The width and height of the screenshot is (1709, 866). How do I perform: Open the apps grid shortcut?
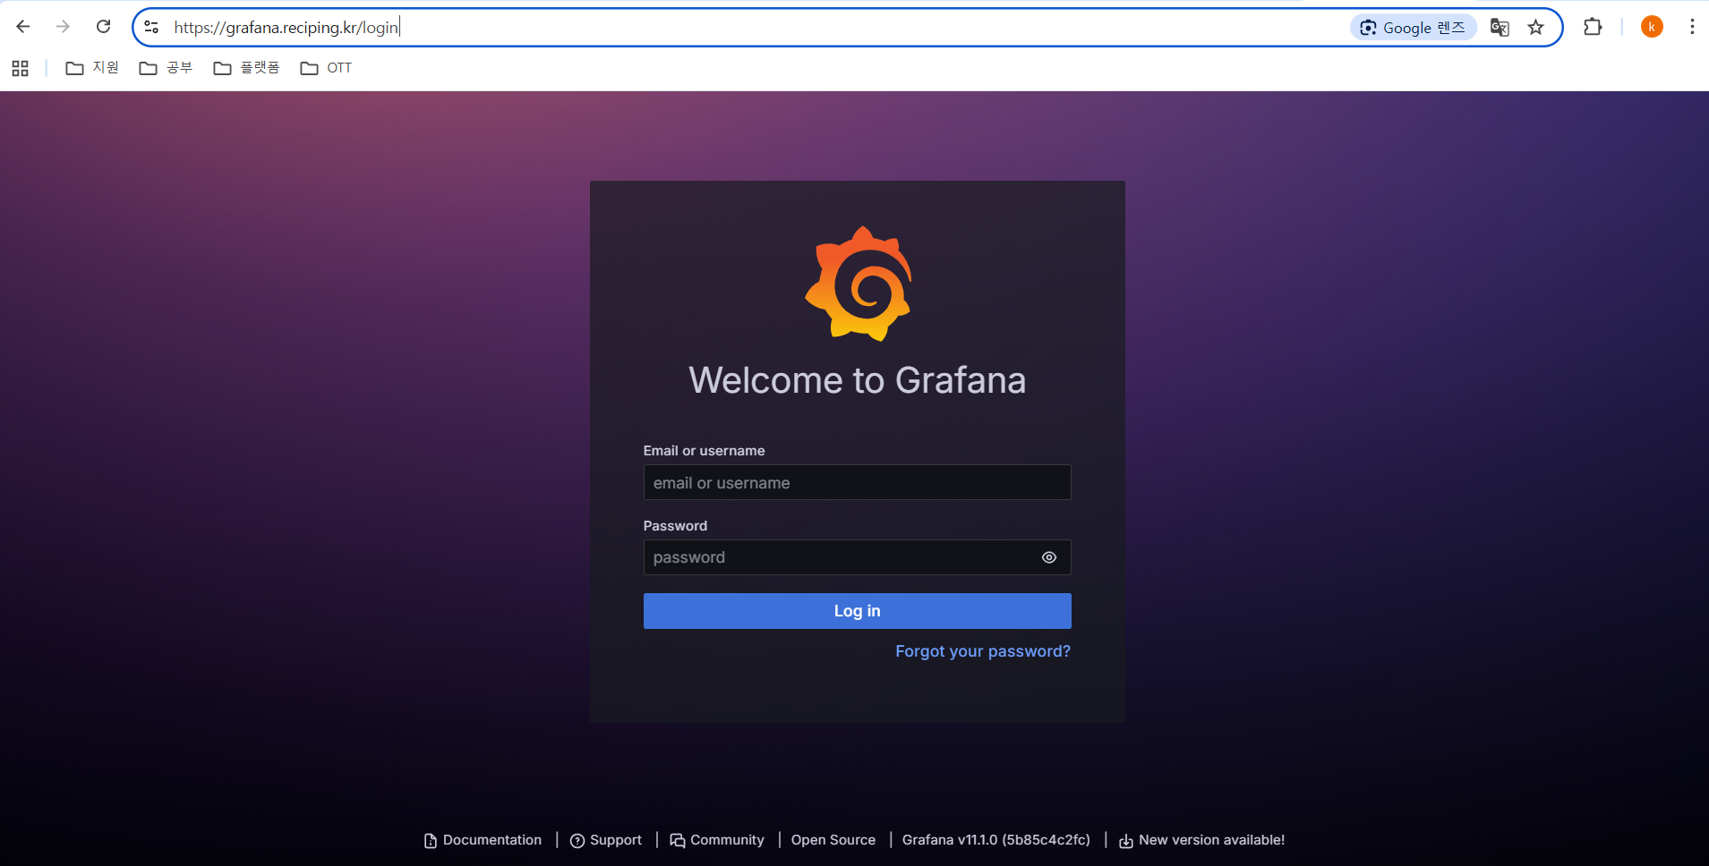click(x=21, y=68)
